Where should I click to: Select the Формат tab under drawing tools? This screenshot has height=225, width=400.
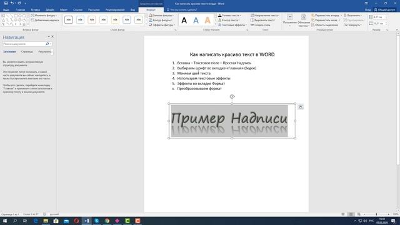[x=151, y=10]
